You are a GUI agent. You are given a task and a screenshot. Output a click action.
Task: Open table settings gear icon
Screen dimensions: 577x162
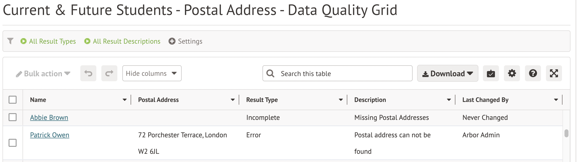point(512,74)
